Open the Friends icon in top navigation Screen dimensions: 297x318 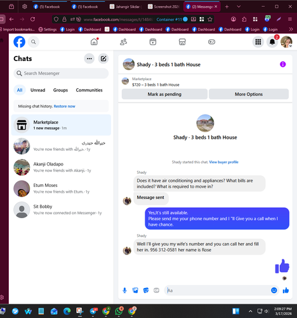coord(123,42)
